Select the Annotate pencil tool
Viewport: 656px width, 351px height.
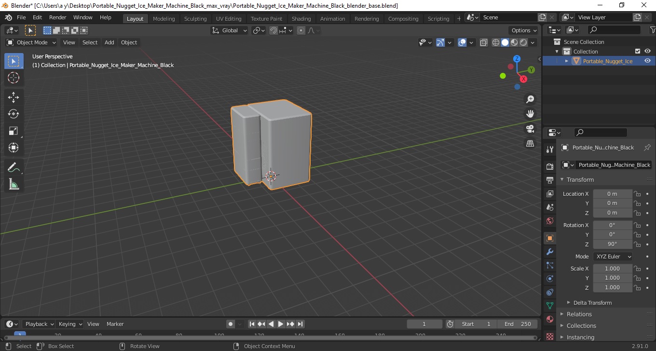pos(14,167)
